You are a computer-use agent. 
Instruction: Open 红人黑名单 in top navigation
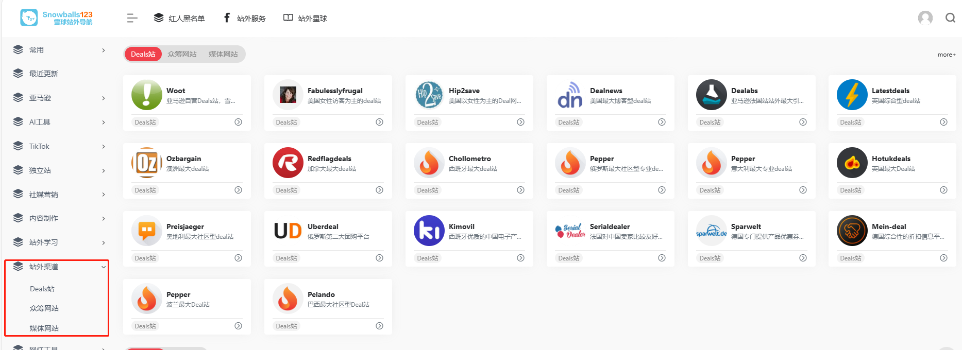coord(179,19)
